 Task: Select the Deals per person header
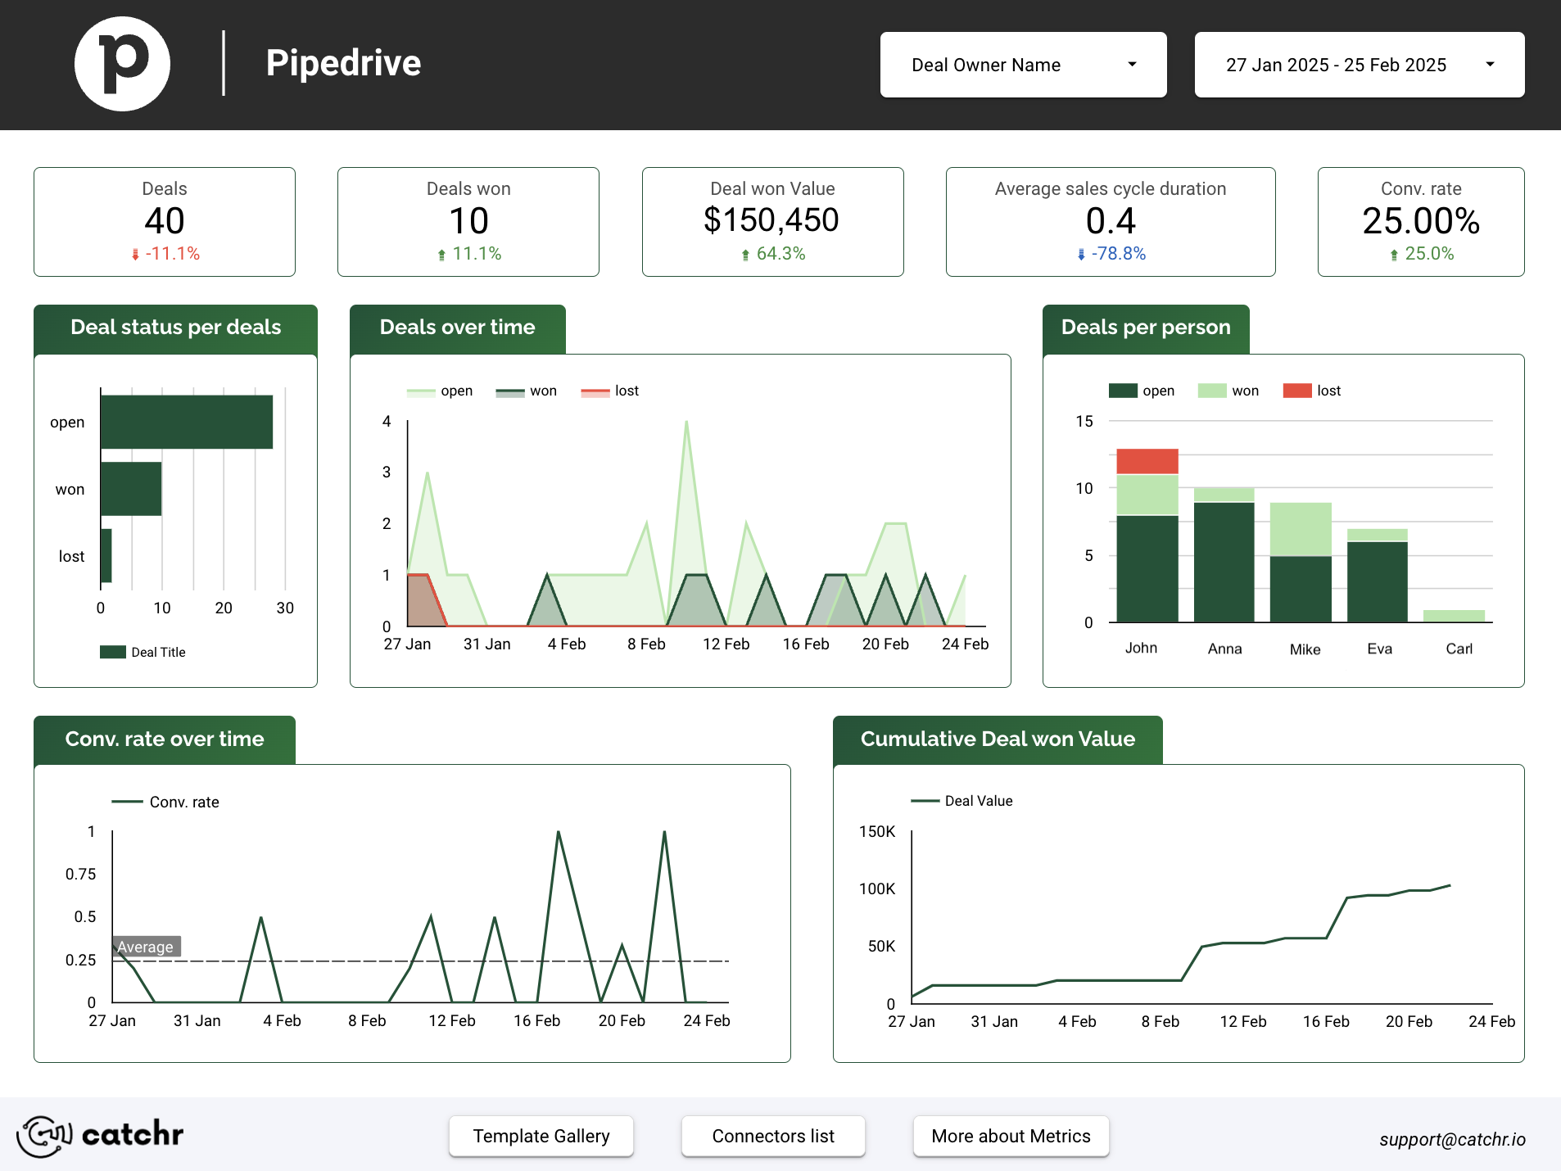pyautogui.click(x=1146, y=328)
